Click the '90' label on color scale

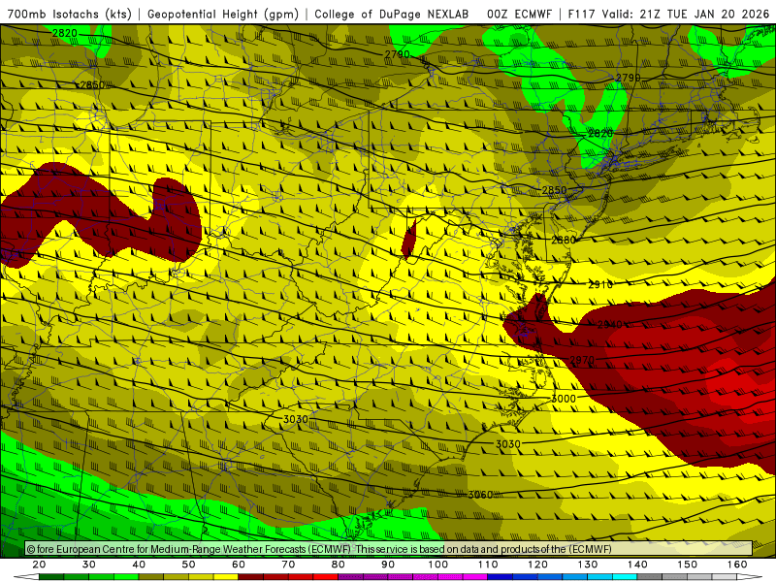[388, 565]
